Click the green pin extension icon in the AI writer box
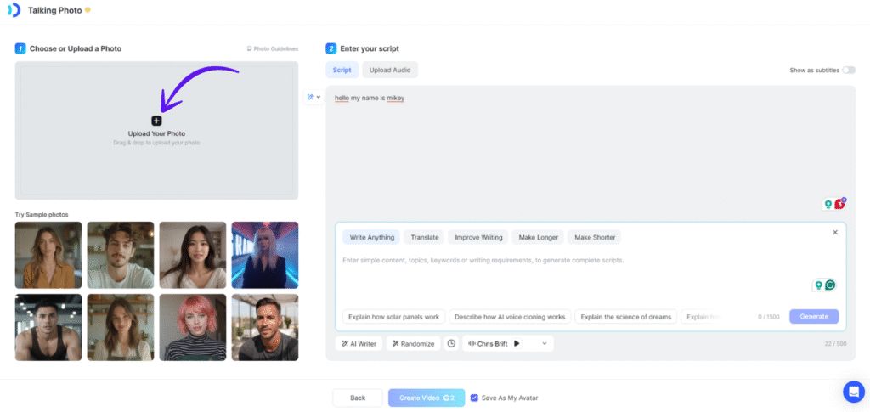 click(x=818, y=285)
